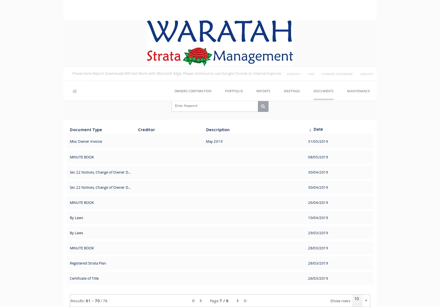Click the Page 7 / 8 indicator
The image size is (440, 307).
(219, 301)
